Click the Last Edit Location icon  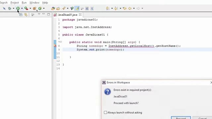point(125,8)
